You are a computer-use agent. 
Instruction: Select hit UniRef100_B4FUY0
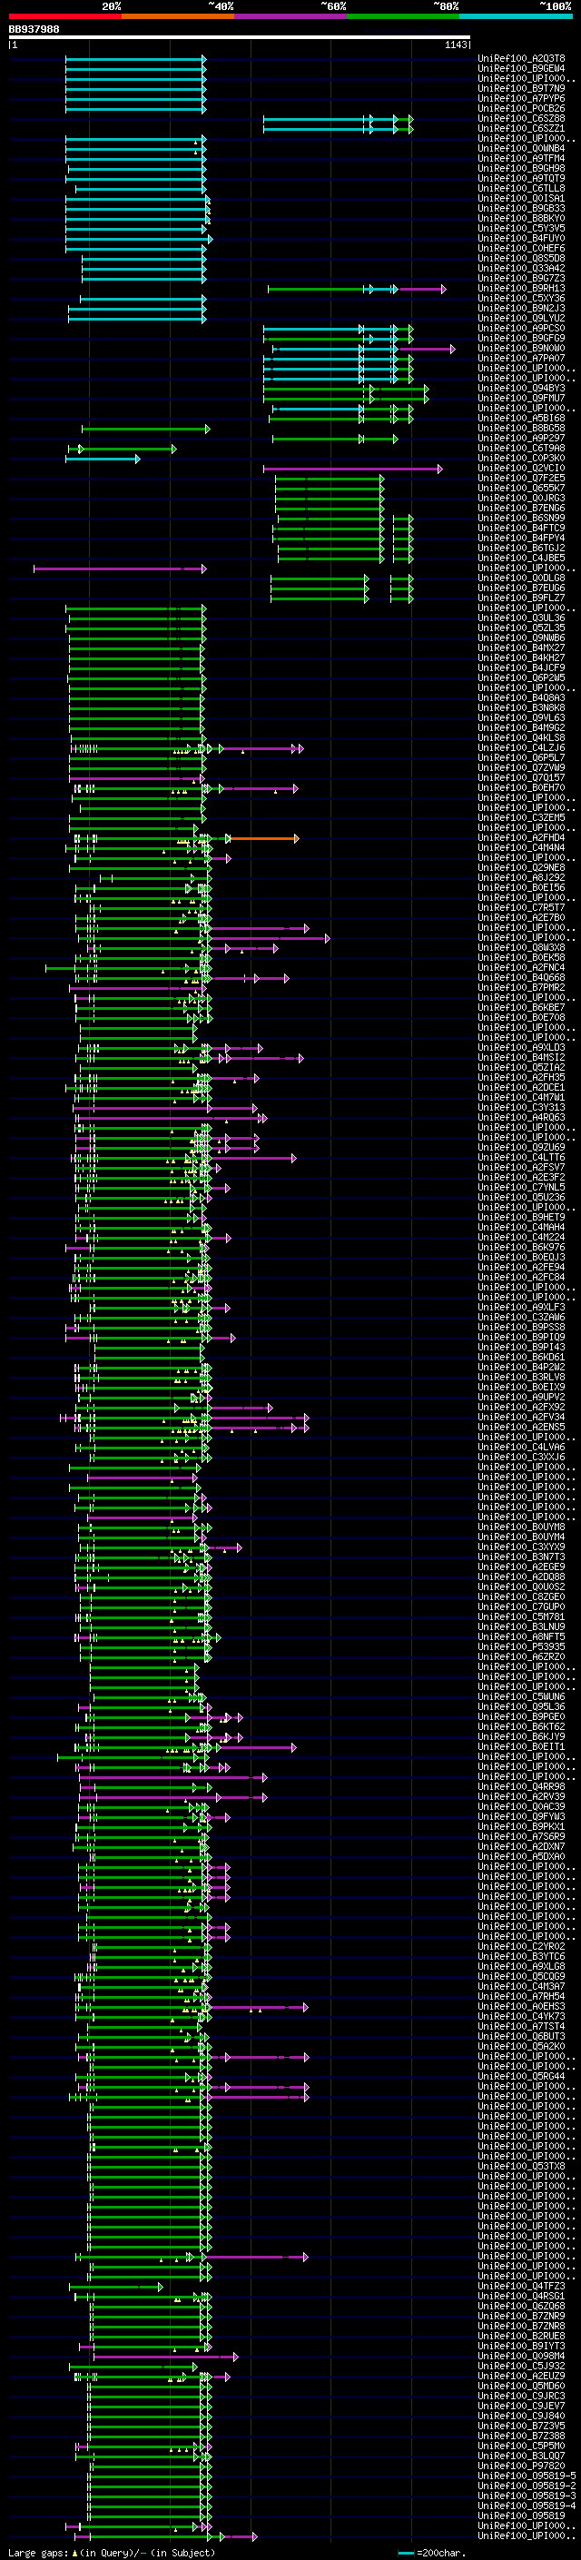[521, 239]
